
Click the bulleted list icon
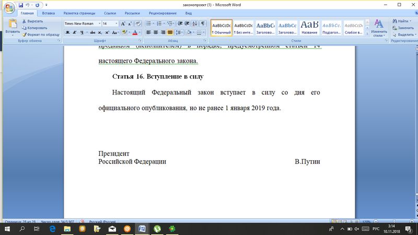click(x=149, y=23)
